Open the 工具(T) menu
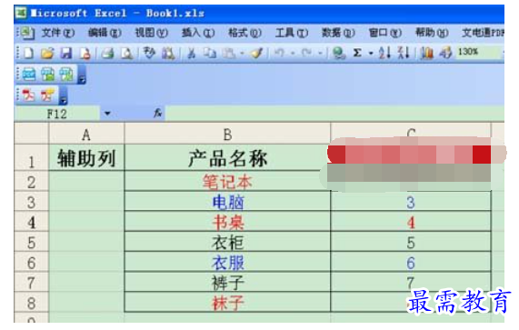Image resolution: width=519 pixels, height=330 pixels. coord(292,33)
